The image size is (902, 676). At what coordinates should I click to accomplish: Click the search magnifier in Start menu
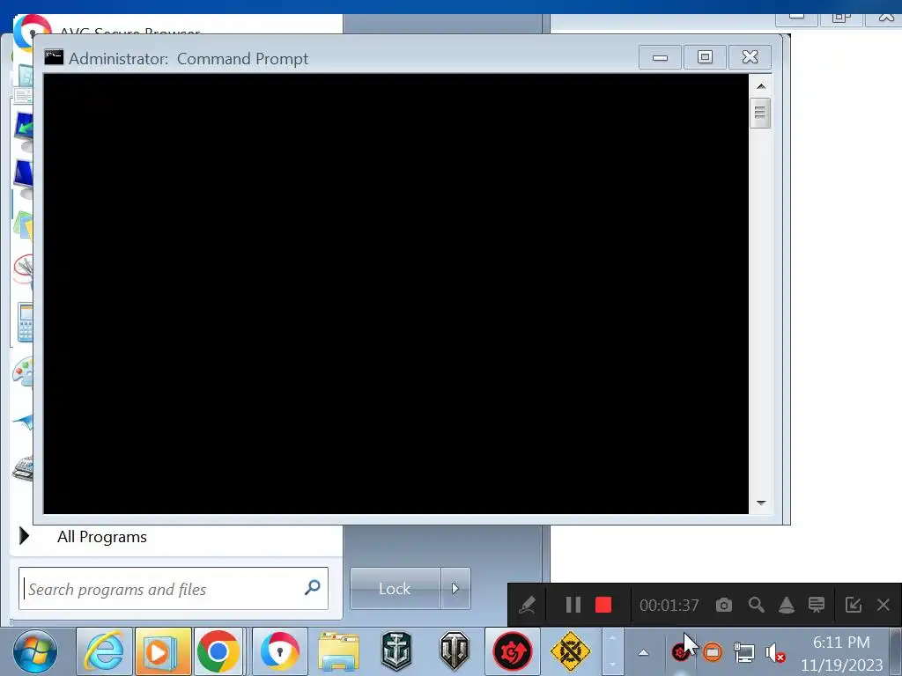coord(313,587)
